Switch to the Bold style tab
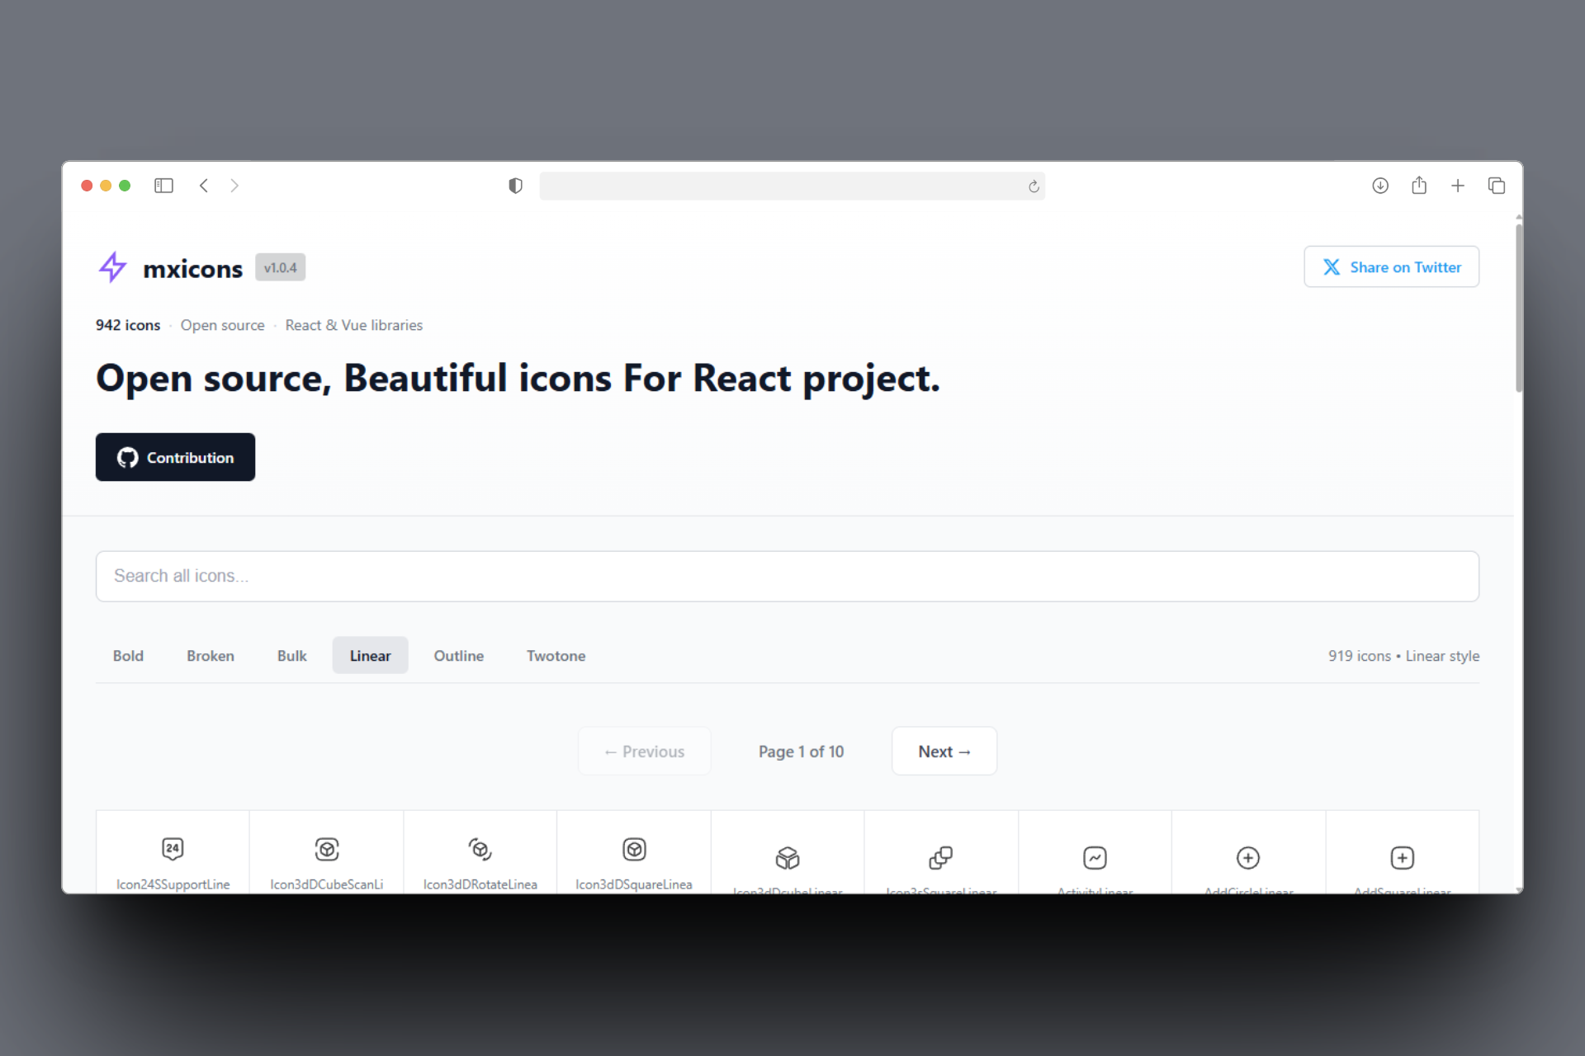The height and width of the screenshot is (1056, 1585). [128, 655]
